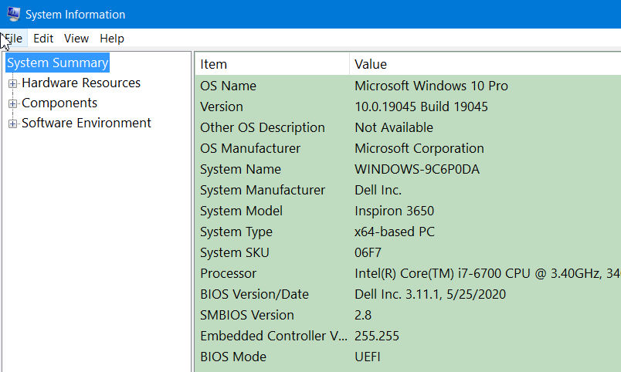
Task: Click the value 10.0.19045 Build 19045
Action: (421, 107)
